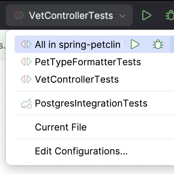Click the Spring Boot icon beside PostgresIntegrationTests
Viewport: 174px width, 174px height.
(x=26, y=104)
